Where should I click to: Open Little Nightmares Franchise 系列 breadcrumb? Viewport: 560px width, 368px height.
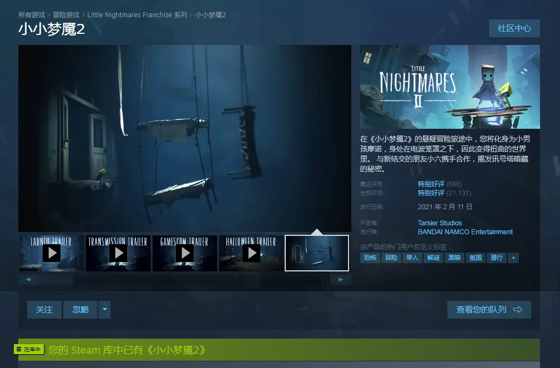(x=137, y=14)
